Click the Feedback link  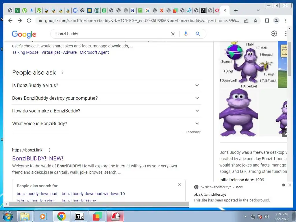tap(193, 132)
